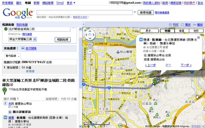This screenshot has width=205, height=128.
Task: Switch map view to 地形
Action: (x=196, y=31)
